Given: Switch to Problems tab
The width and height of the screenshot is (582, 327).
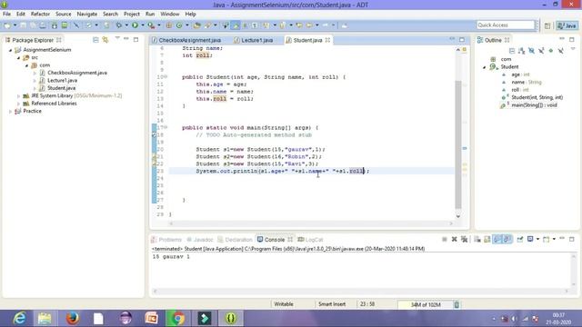Looking at the screenshot, I should (166, 240).
